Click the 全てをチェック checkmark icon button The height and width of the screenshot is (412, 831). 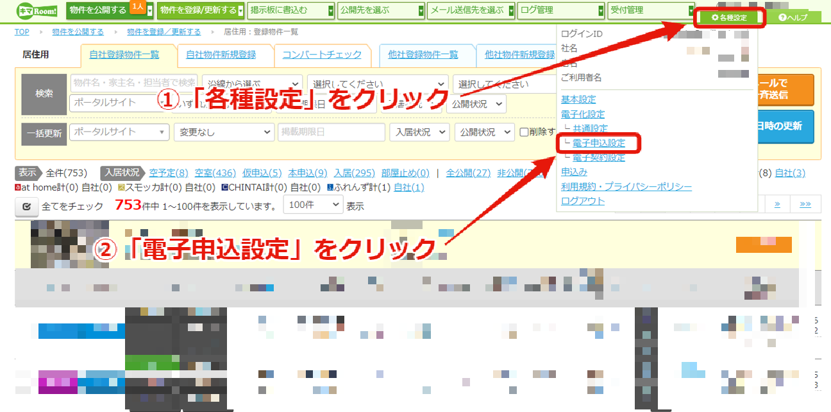pos(27,207)
